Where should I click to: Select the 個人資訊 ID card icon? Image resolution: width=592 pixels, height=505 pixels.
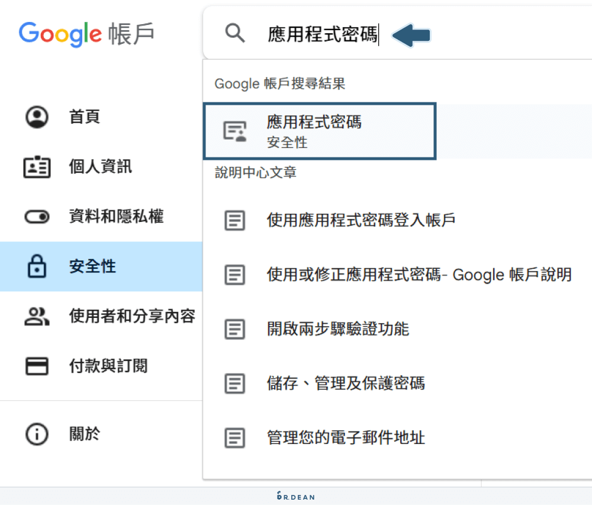tap(37, 166)
